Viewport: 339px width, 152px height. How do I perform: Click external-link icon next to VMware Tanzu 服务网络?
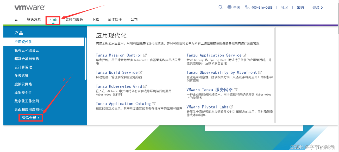236,90
